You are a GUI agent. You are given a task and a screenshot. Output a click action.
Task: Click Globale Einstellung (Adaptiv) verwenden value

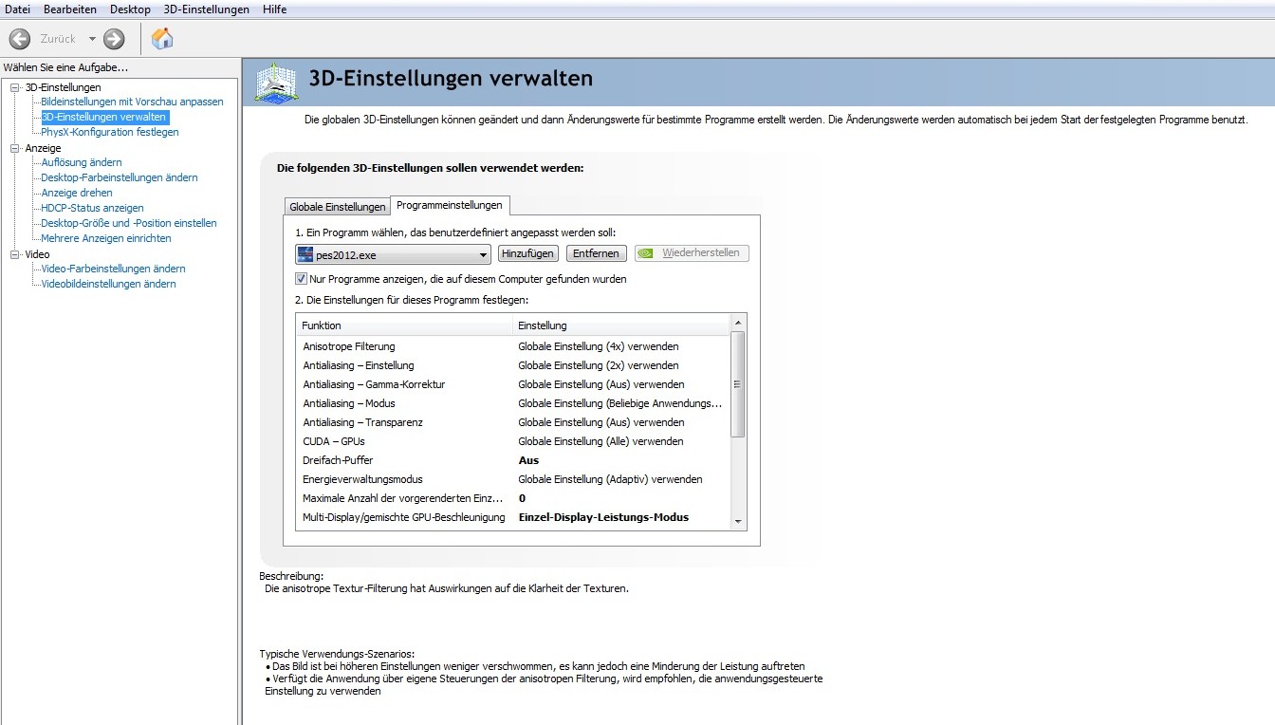[x=610, y=479]
